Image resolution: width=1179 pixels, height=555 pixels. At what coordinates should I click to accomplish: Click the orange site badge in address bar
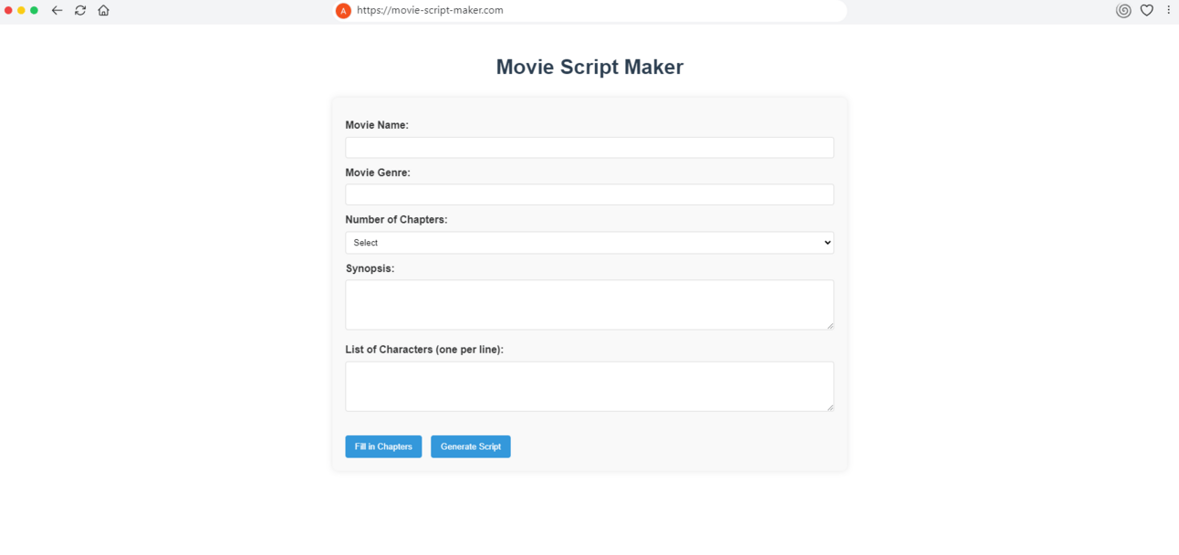coord(343,11)
